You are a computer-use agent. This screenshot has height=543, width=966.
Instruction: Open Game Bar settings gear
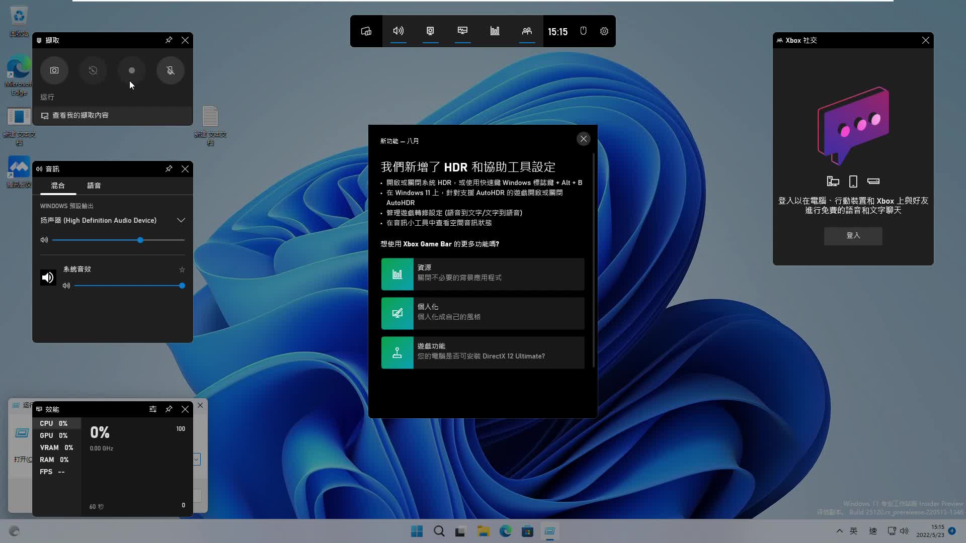pyautogui.click(x=604, y=31)
